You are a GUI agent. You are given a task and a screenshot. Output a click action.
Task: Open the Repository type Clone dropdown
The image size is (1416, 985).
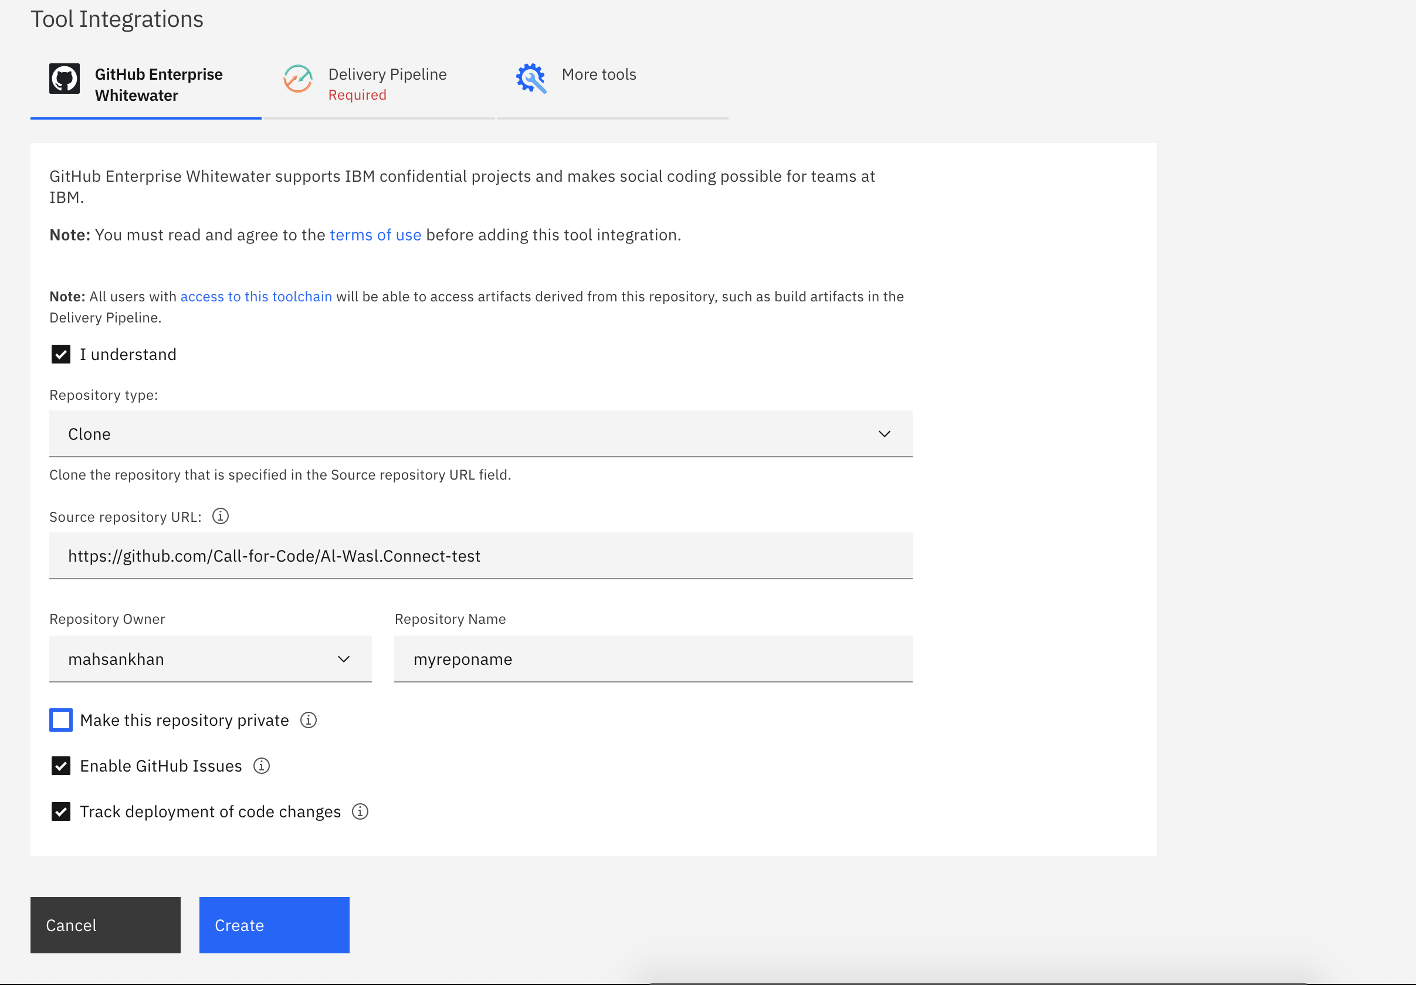click(480, 434)
